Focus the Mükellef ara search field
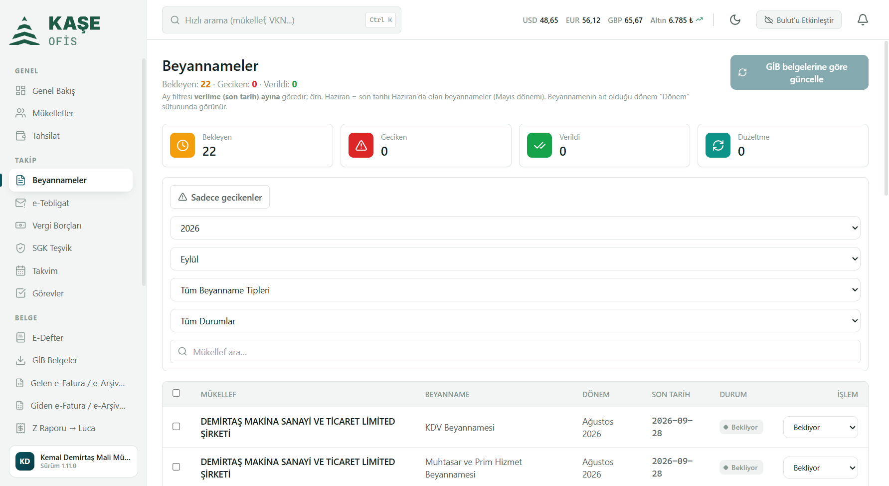The width and height of the screenshot is (889, 486). [x=515, y=352]
